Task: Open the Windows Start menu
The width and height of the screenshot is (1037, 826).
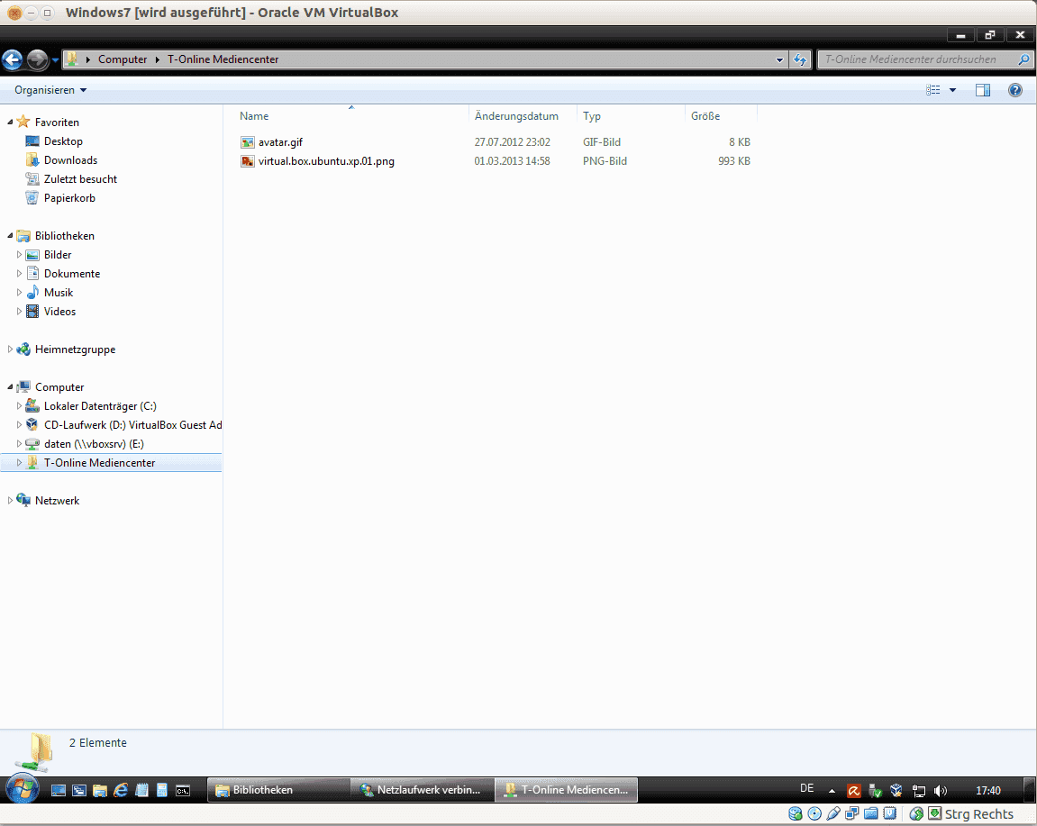Action: (23, 789)
